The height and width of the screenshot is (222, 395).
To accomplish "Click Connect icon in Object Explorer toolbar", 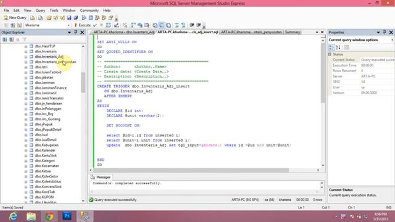I will click(5, 39).
